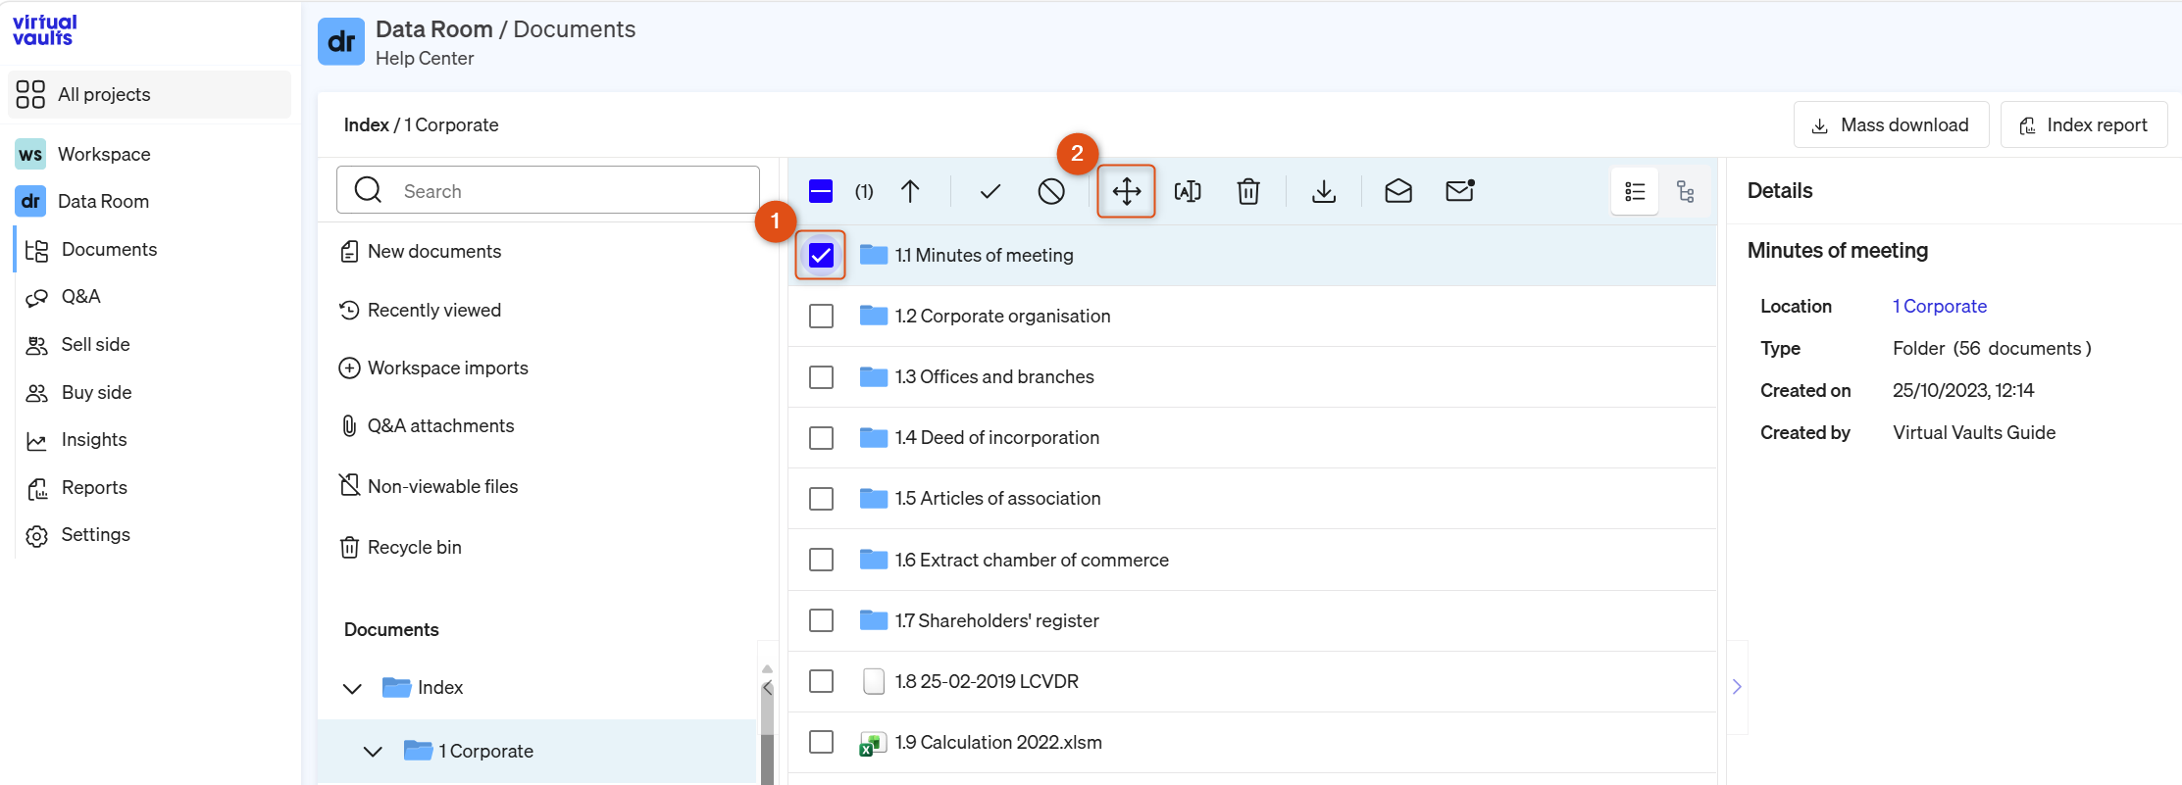
Task: Open Sell side in the sidebar
Action: click(x=95, y=345)
